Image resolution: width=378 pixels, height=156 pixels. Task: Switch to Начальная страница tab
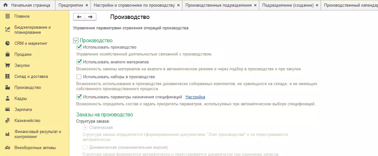[27, 5]
